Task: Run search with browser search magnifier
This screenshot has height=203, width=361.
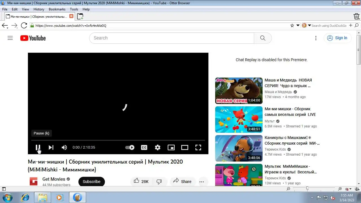Action: click(x=357, y=26)
